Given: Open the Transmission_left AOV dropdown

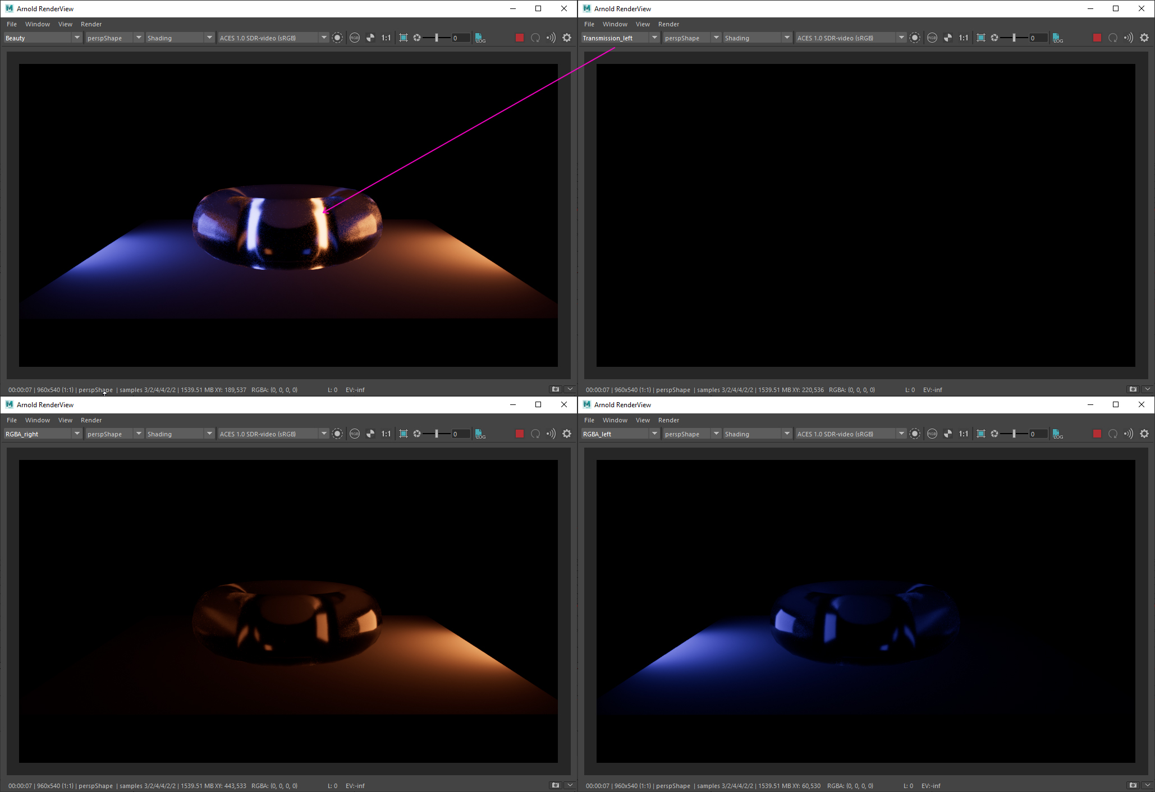Looking at the screenshot, I should click(620, 38).
